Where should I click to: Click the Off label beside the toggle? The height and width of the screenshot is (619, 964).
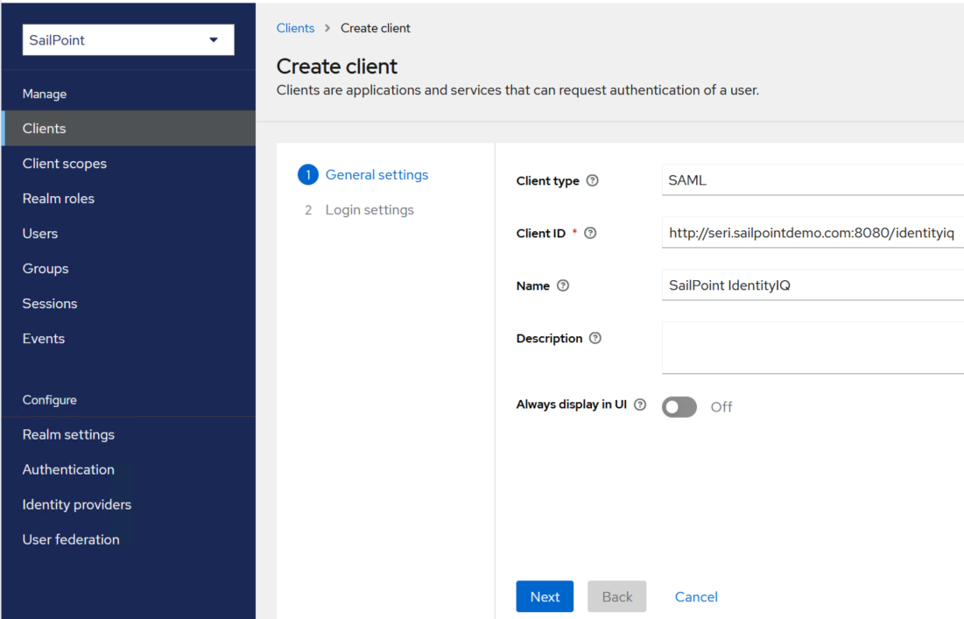[x=721, y=407]
